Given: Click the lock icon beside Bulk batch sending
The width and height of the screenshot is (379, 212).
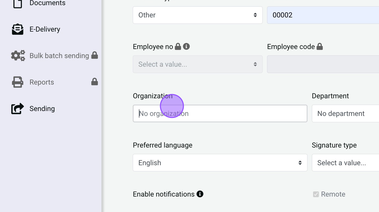Looking at the screenshot, I should pyautogui.click(x=95, y=55).
